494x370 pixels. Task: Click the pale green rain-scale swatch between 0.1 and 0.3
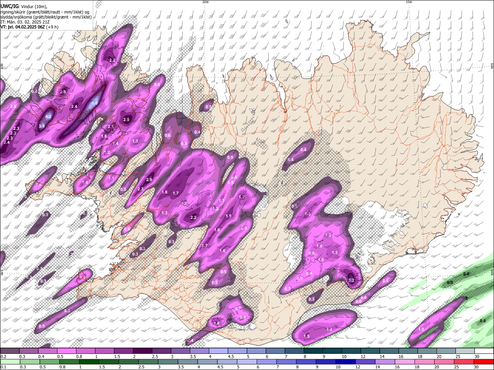point(10,362)
